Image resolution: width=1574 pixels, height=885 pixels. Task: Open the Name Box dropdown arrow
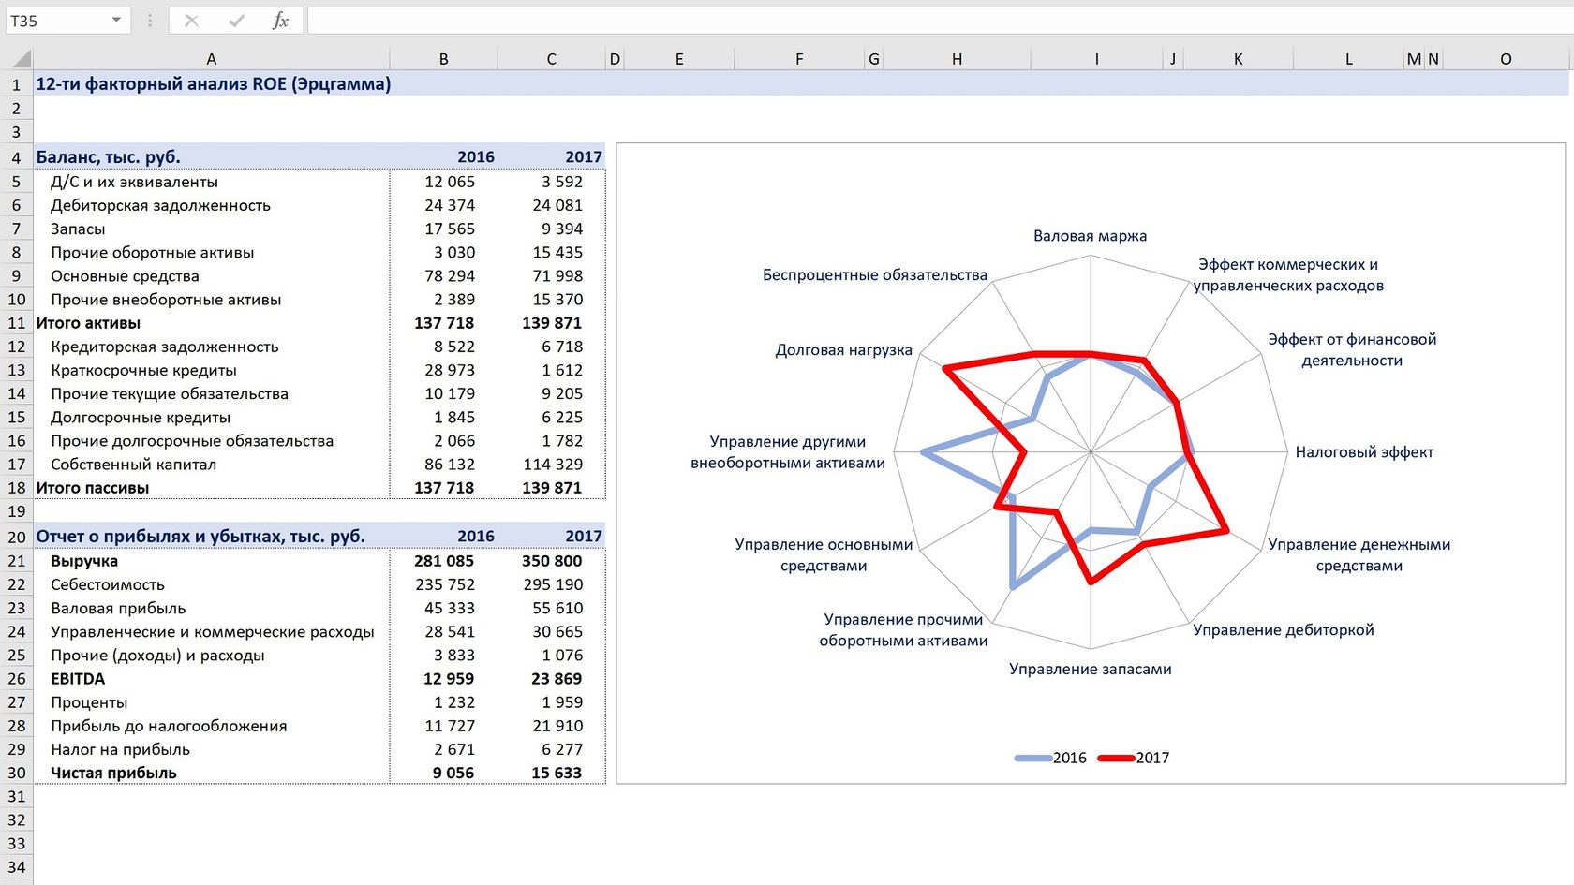pyautogui.click(x=116, y=20)
